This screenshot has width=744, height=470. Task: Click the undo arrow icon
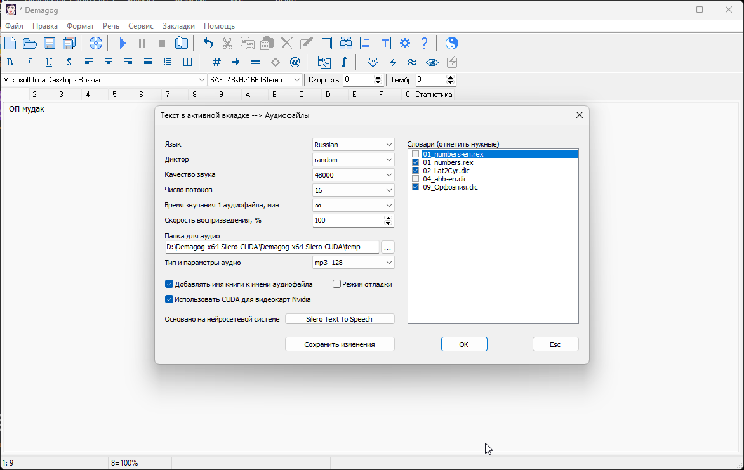208,43
